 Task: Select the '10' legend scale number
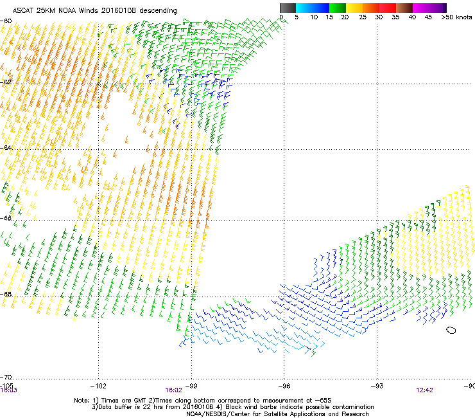coord(314,17)
